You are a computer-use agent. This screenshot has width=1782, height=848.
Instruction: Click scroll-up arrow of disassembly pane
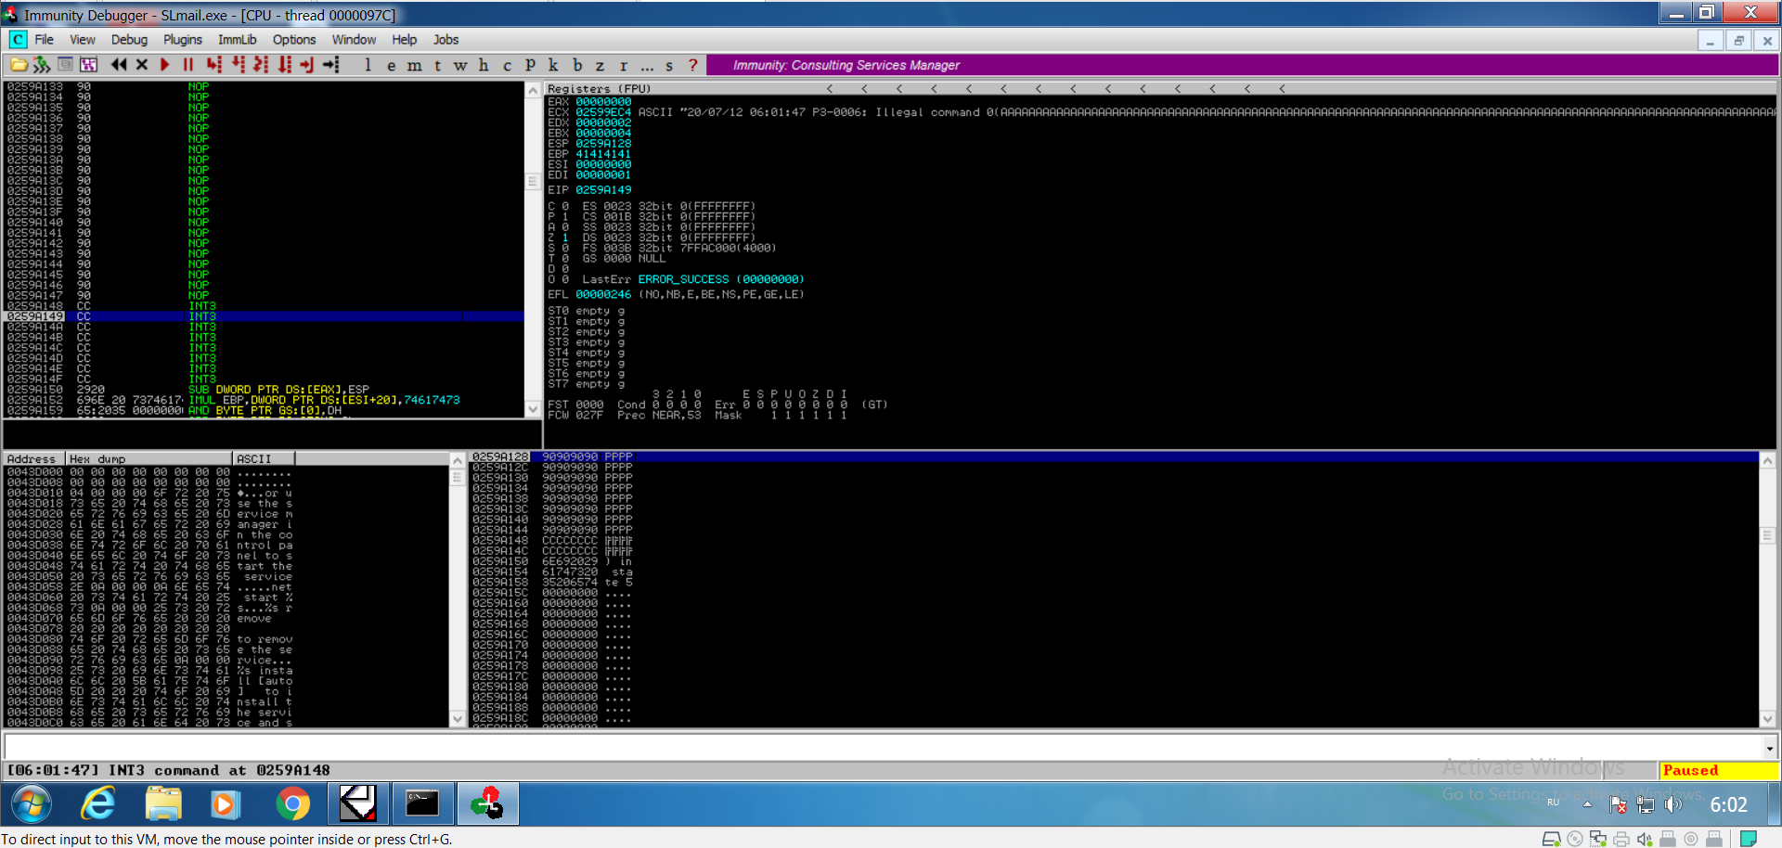[x=533, y=90]
